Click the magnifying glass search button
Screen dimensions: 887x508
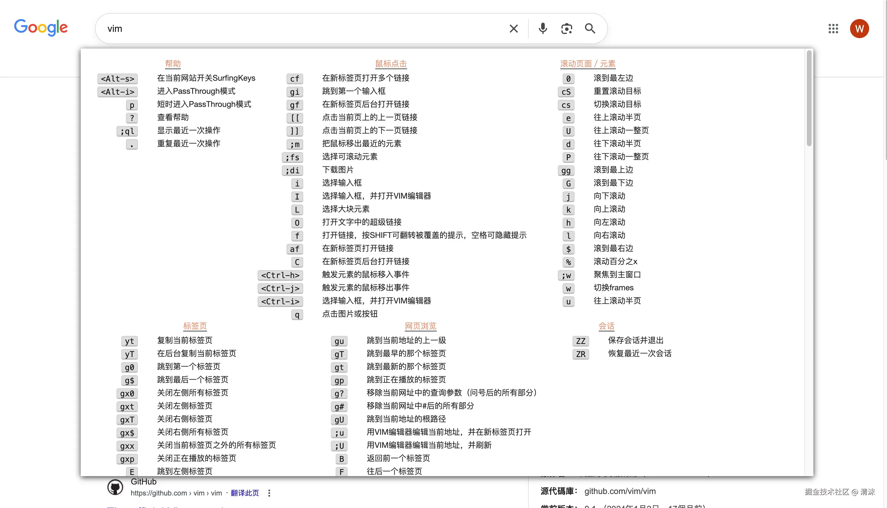590,29
